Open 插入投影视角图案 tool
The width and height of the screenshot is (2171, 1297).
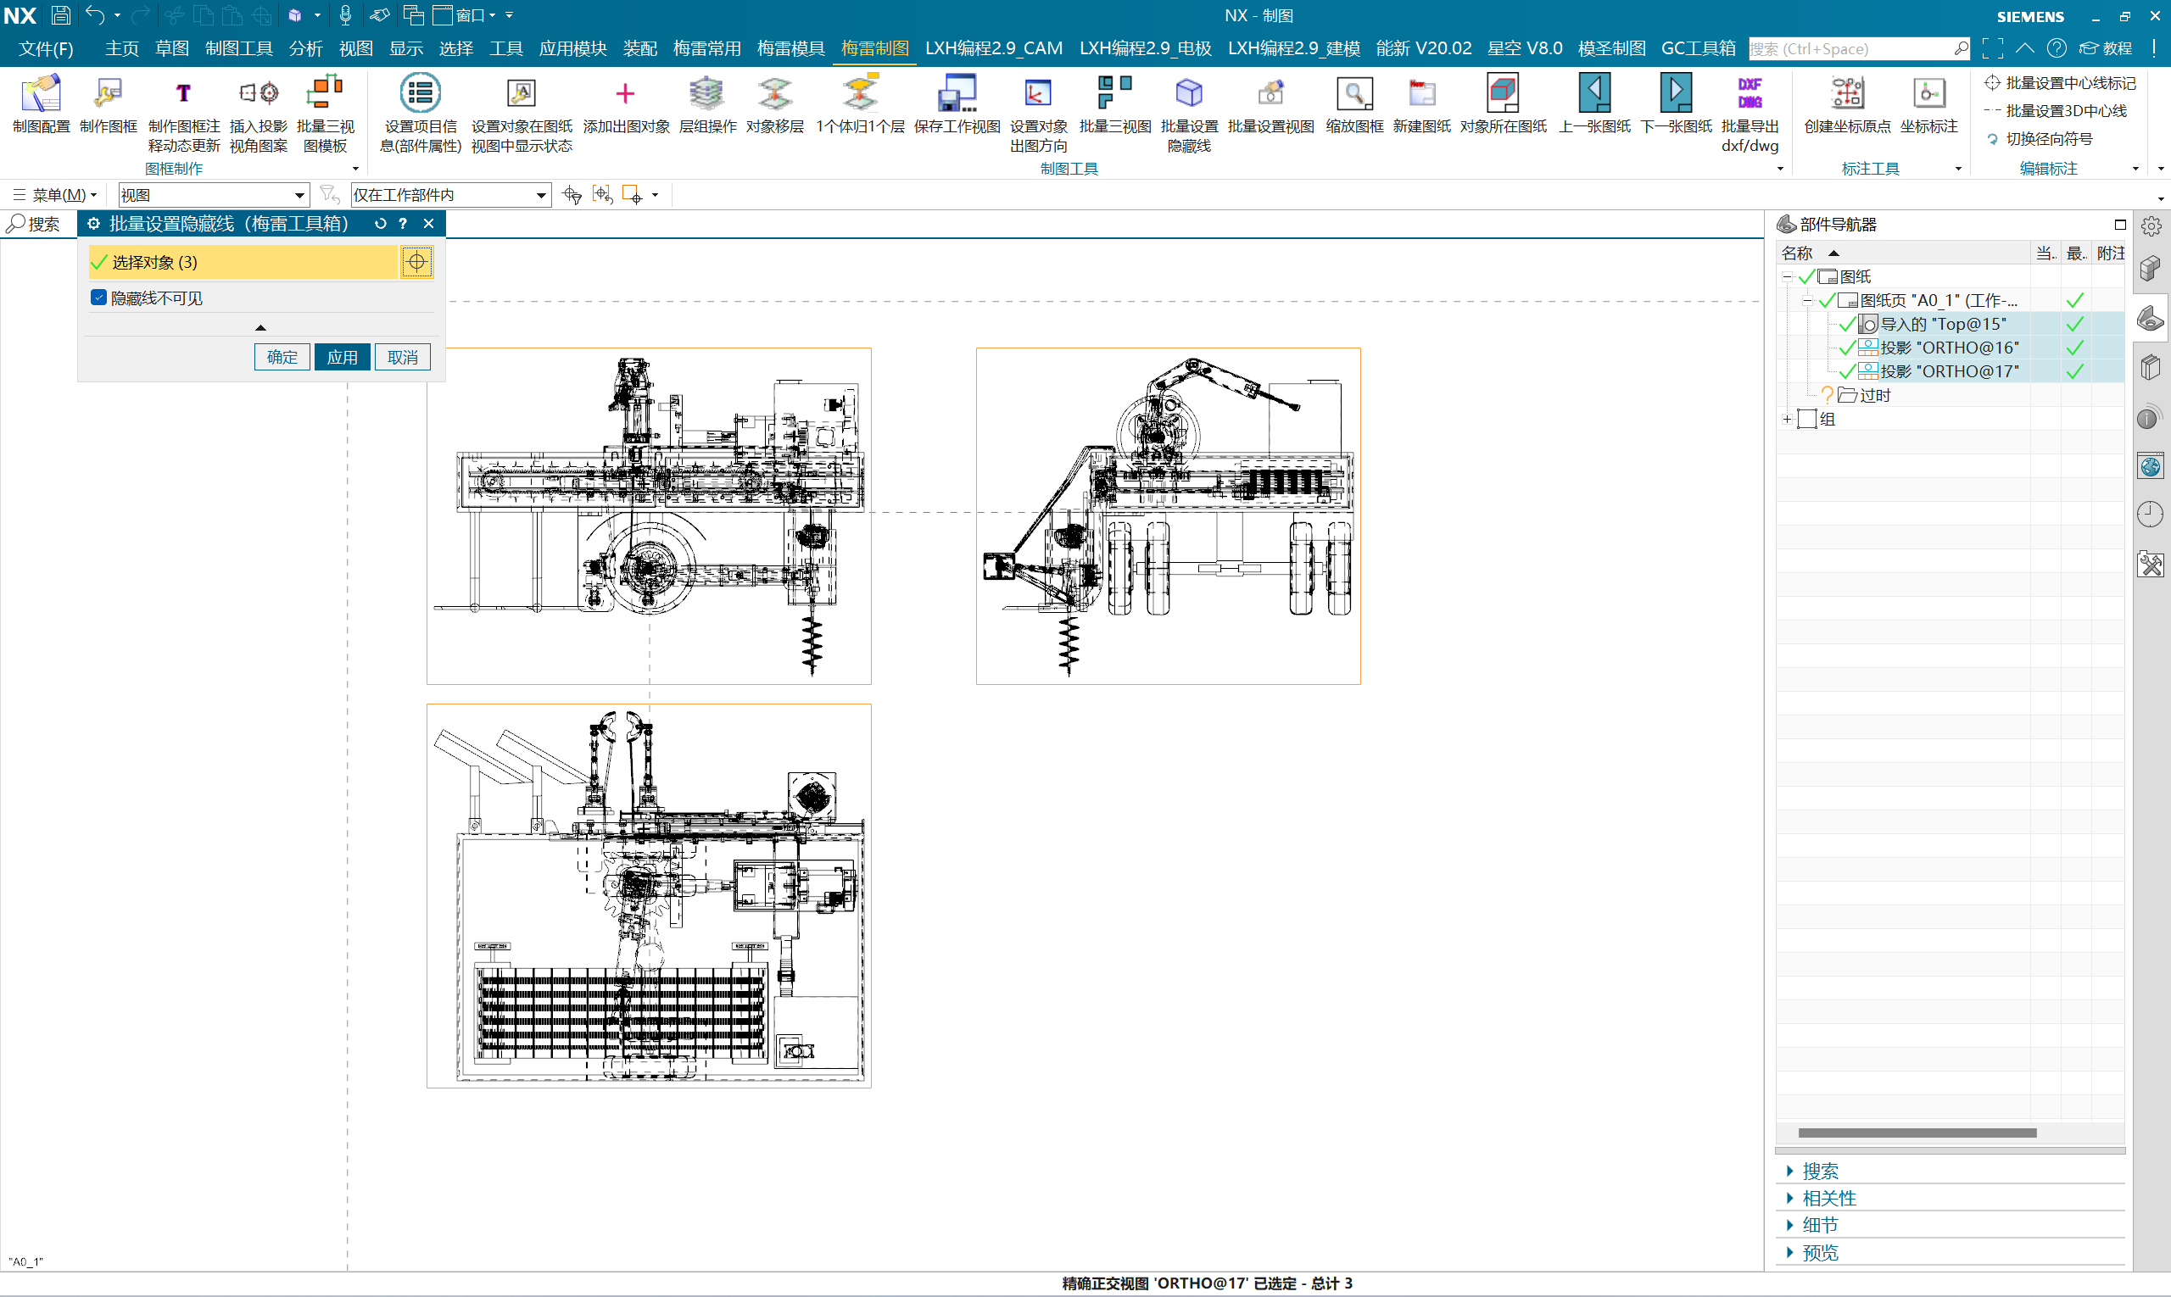coord(259,113)
